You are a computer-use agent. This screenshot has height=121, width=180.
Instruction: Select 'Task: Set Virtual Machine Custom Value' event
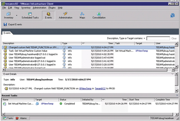[88, 51]
